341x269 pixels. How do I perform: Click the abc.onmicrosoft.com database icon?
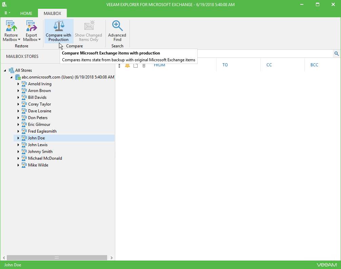(18, 77)
